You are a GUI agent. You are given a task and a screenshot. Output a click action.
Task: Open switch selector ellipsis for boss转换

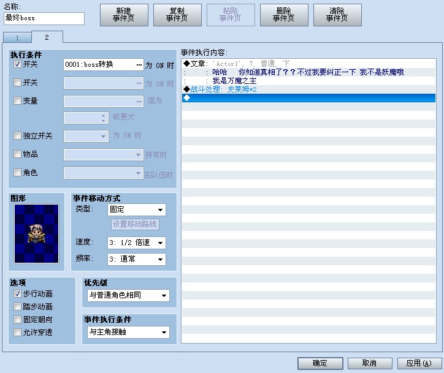(x=139, y=65)
